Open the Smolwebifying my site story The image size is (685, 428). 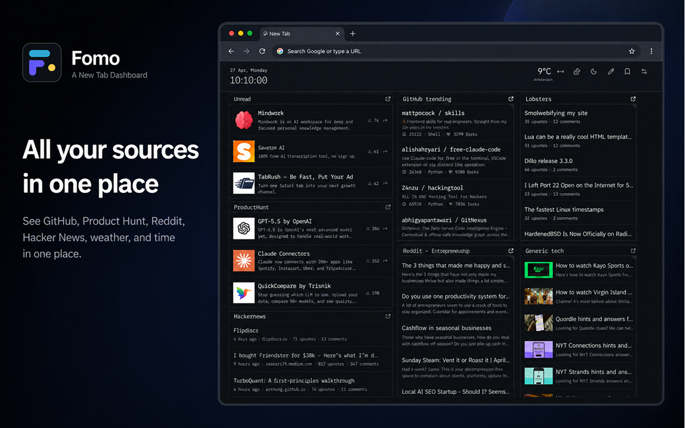point(556,113)
